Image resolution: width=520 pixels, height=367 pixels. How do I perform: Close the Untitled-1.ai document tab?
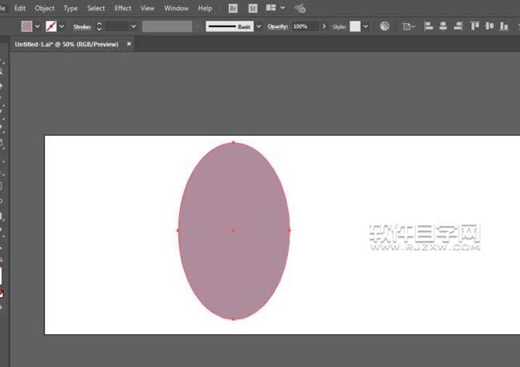[130, 44]
